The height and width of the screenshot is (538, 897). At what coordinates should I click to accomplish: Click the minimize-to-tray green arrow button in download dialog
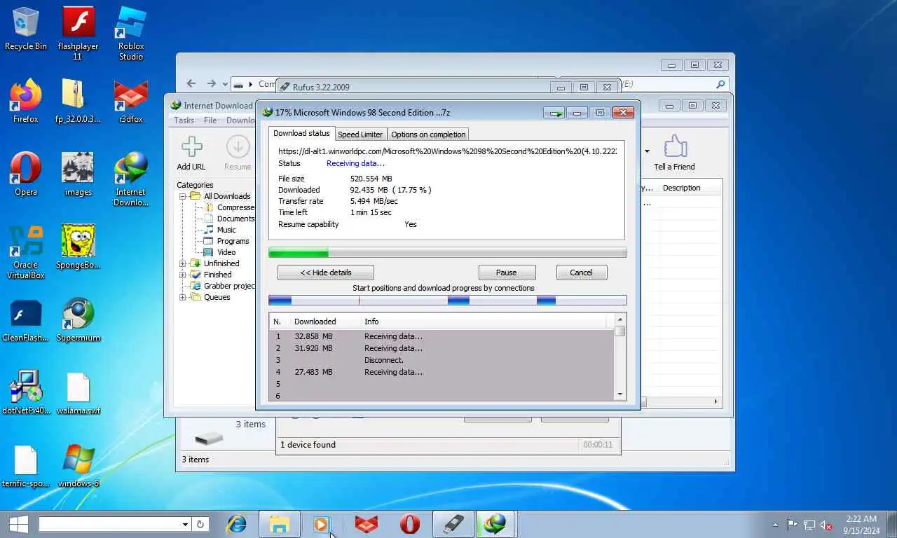556,112
